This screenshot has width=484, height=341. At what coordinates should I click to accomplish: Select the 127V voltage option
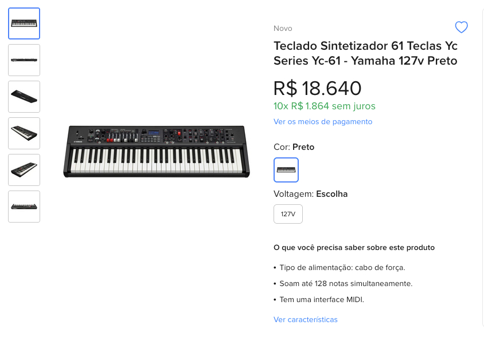(x=288, y=214)
